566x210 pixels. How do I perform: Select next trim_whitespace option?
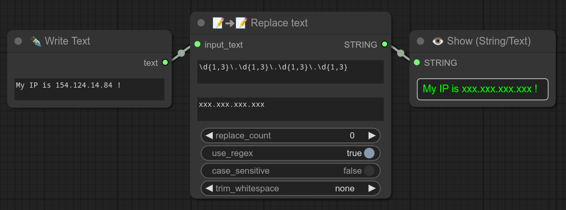click(x=372, y=188)
